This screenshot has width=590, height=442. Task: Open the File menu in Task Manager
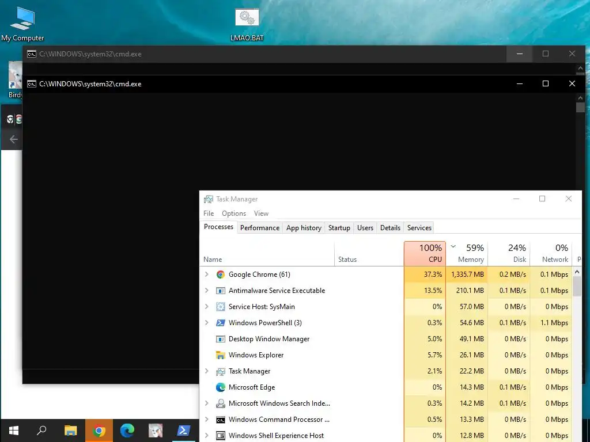point(209,214)
